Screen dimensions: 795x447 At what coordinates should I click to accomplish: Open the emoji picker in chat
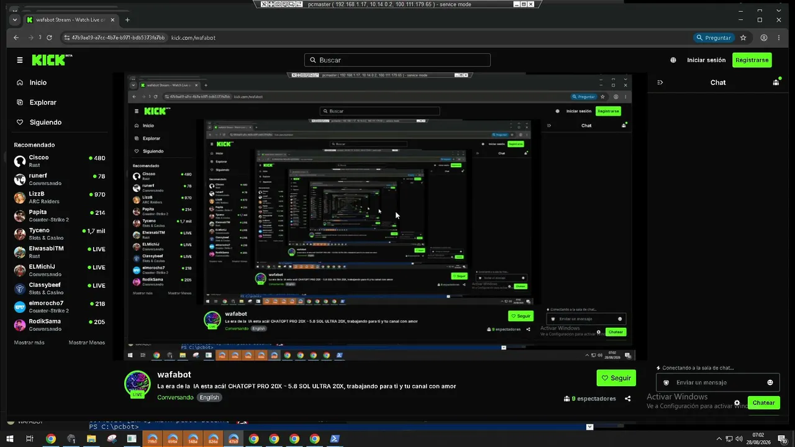point(770,382)
